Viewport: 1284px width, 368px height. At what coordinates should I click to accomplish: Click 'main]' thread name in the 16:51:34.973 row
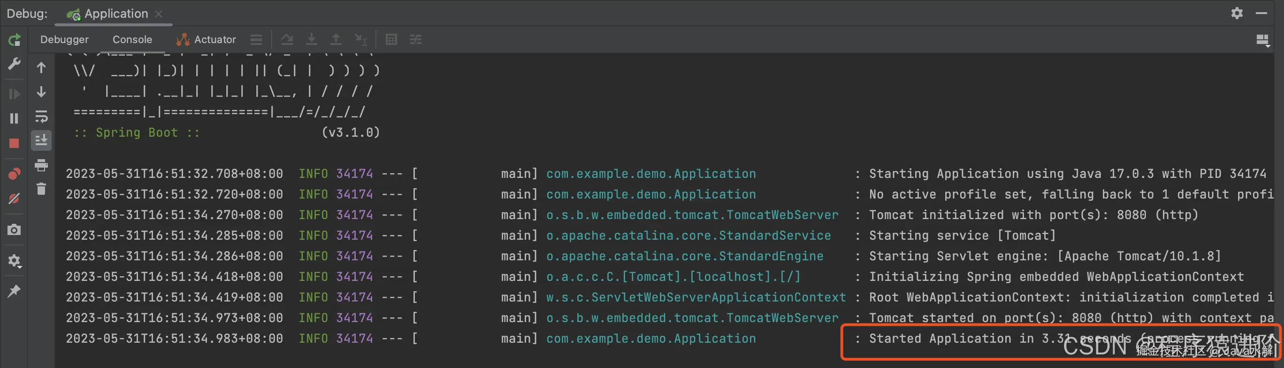tap(520, 318)
